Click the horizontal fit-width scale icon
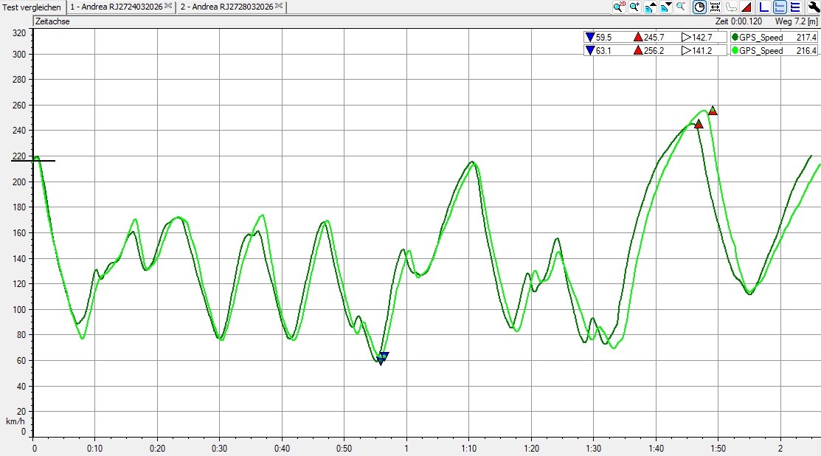 pyautogui.click(x=714, y=7)
